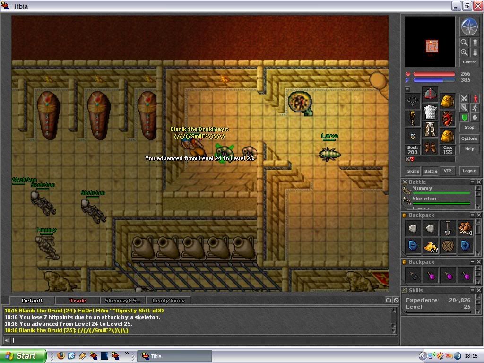Select the coiled rope in the backpack
The width and height of the screenshot is (484, 363).
point(448,246)
